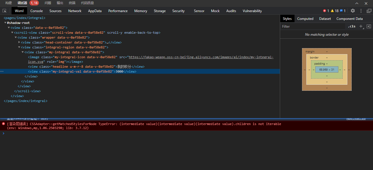Open the Vulnerability tab

pyautogui.click(x=252, y=11)
